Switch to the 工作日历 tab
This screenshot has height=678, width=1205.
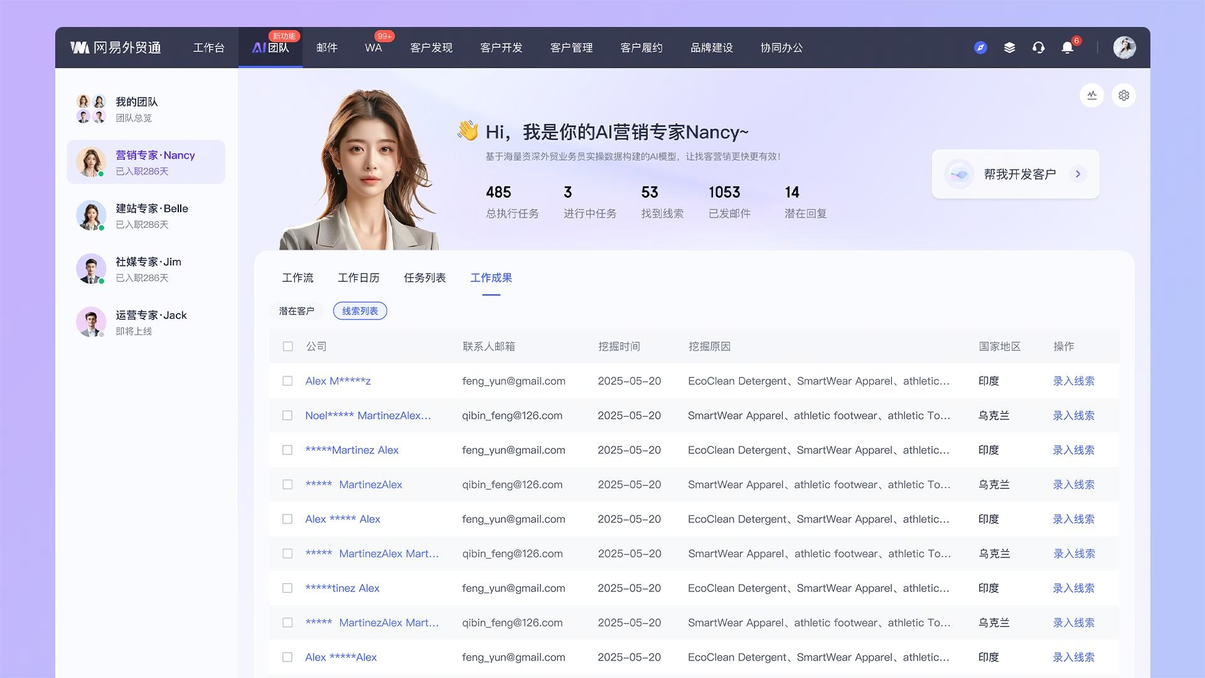tap(358, 277)
